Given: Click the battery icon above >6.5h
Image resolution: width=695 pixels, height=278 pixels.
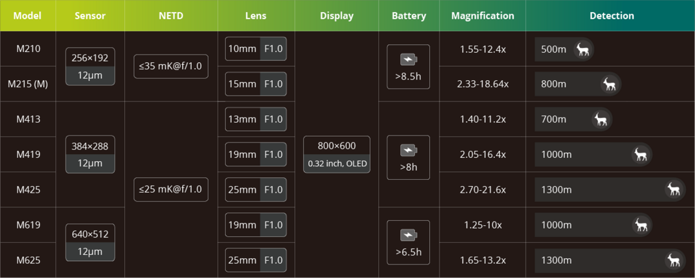Looking at the screenshot, I should pyautogui.click(x=408, y=235).
